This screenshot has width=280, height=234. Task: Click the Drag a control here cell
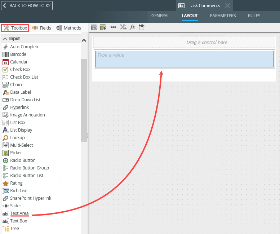184,42
